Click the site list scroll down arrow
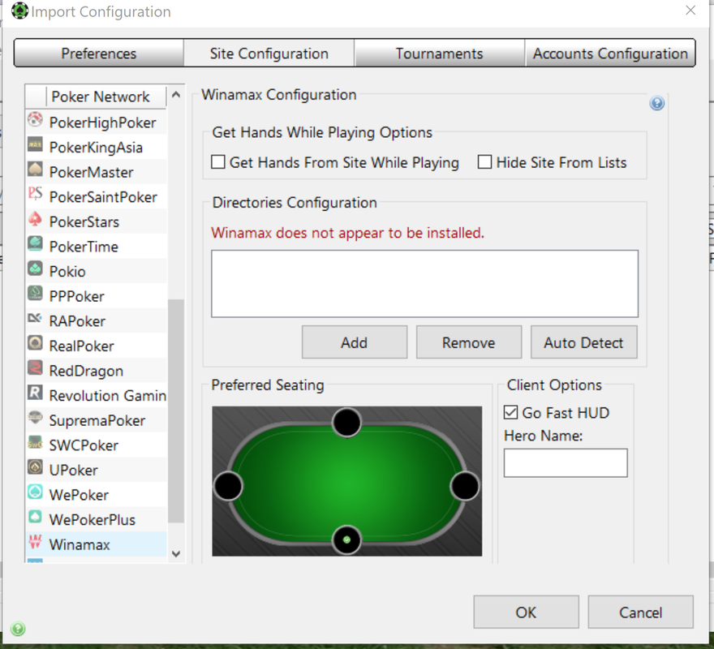This screenshot has height=649, width=714. click(x=176, y=554)
